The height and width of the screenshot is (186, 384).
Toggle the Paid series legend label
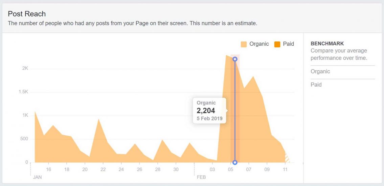288,44
